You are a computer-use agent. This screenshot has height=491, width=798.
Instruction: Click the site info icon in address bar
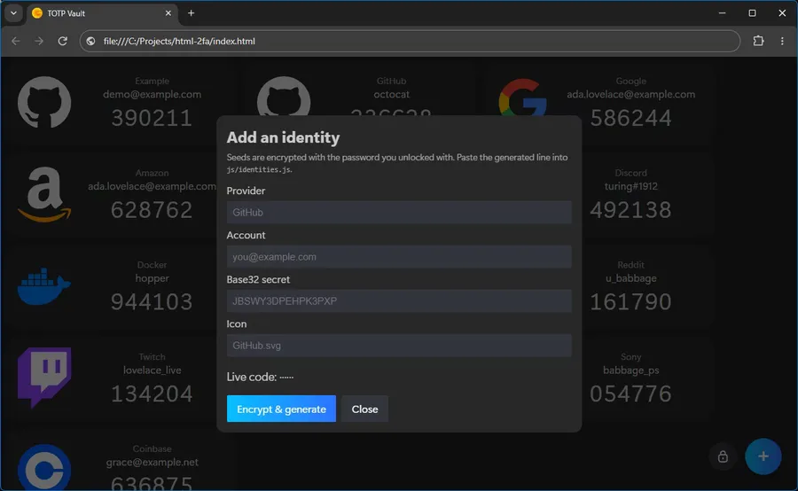pyautogui.click(x=90, y=42)
